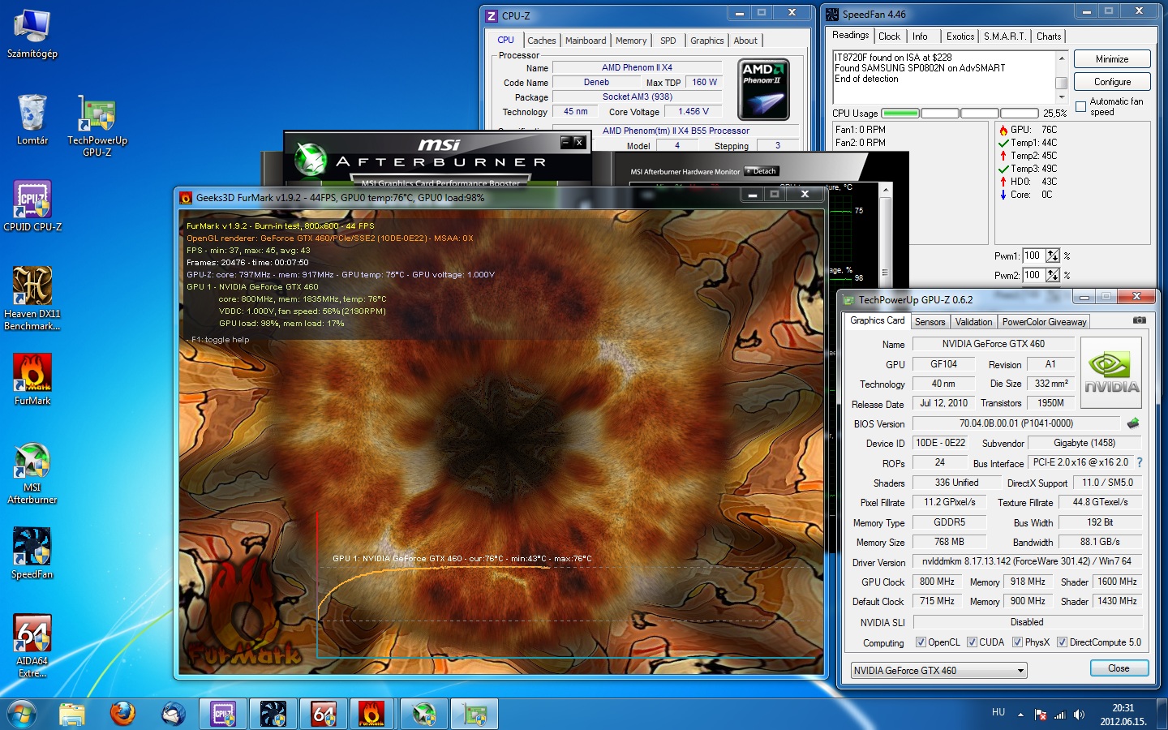Open Thunderbird from taskbar
1168x730 pixels.
pos(173,714)
